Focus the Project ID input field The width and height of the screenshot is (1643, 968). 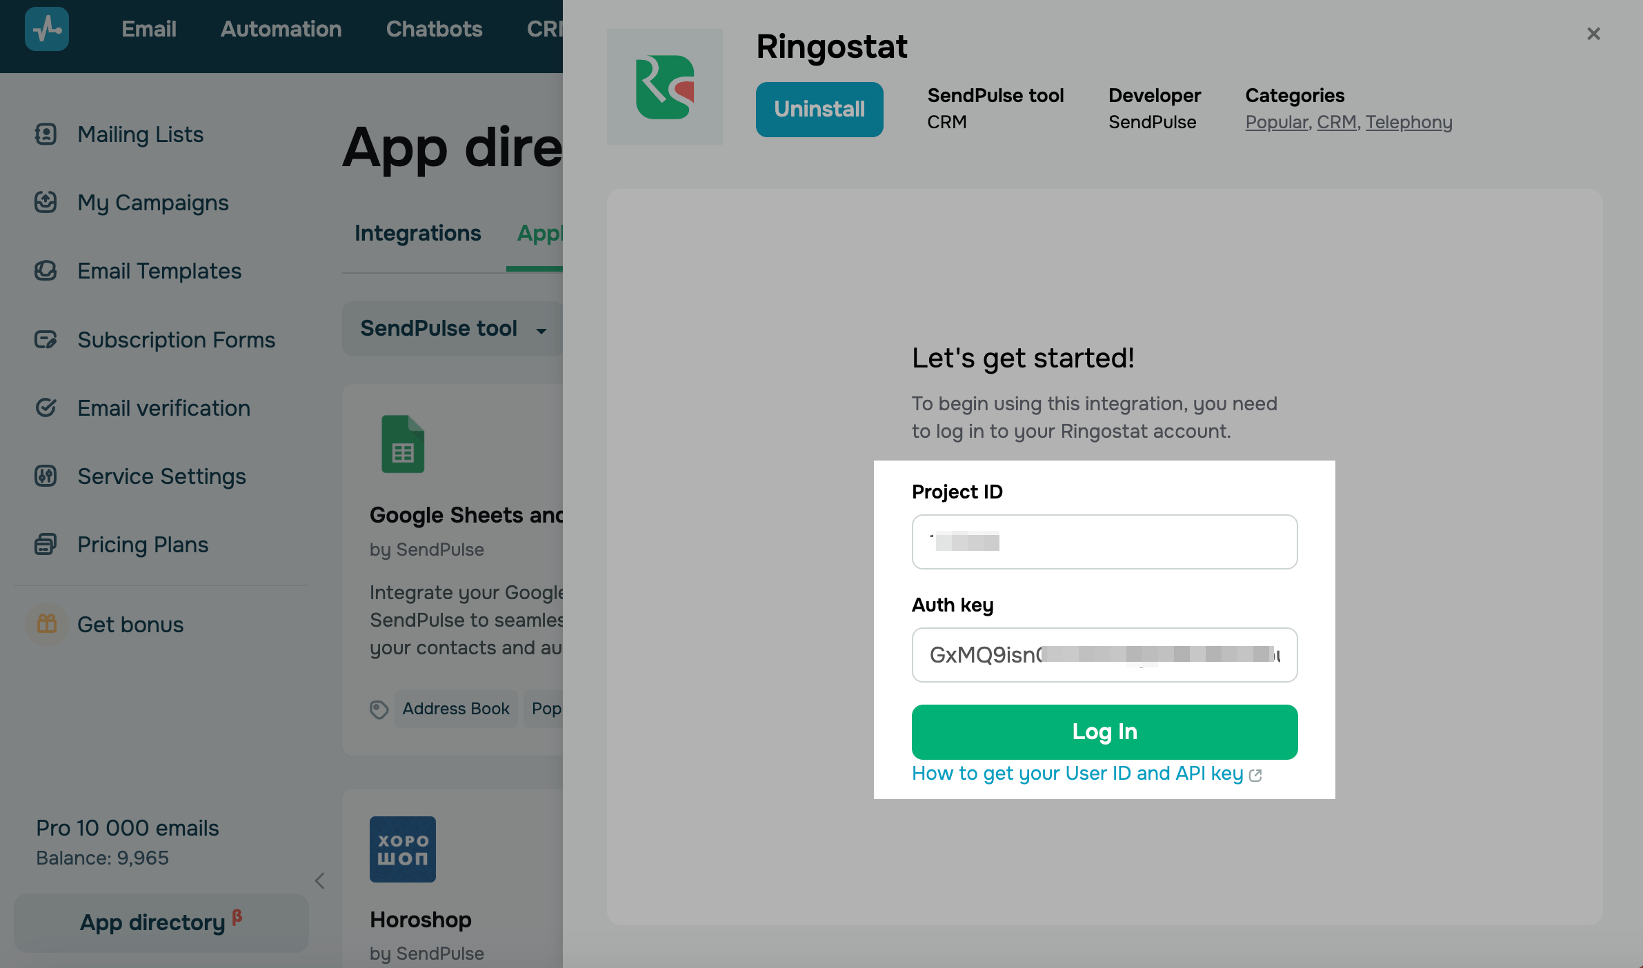coord(1104,542)
